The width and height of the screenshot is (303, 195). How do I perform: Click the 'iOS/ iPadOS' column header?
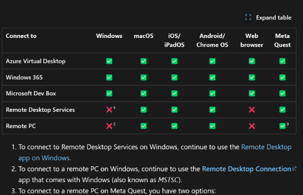(x=174, y=41)
